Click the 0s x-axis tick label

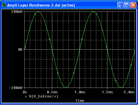[x=25, y=92]
